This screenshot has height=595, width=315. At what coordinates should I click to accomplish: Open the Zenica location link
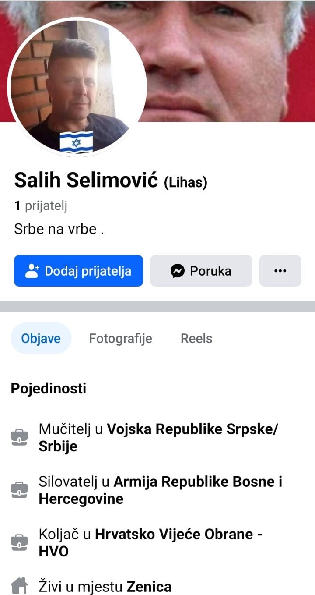pyautogui.click(x=149, y=586)
